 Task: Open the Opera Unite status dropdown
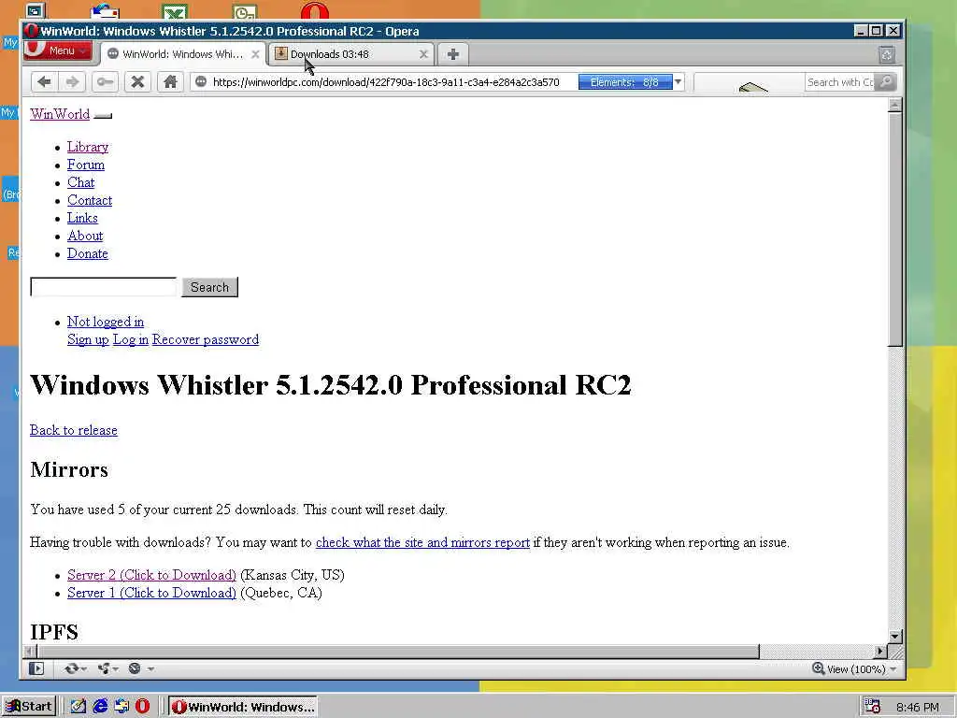click(x=108, y=669)
